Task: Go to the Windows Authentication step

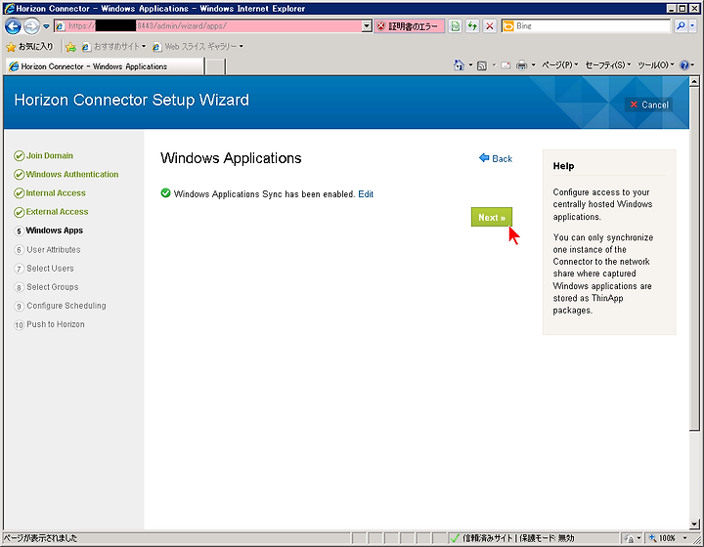Action: tap(66, 175)
